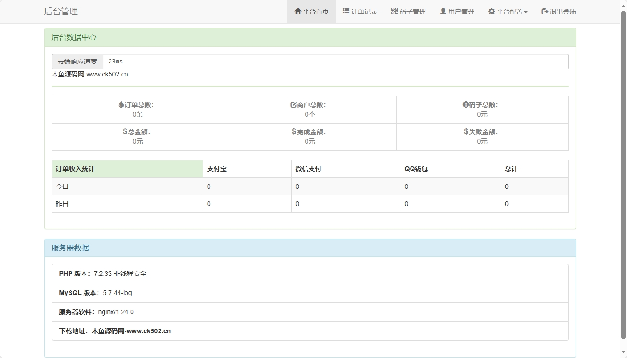Viewport: 627px width, 358px height.
Task: Click the 后台管理 brand link
Action: [x=61, y=12]
